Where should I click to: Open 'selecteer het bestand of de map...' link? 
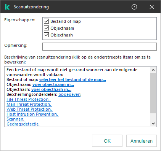tap(72, 79)
